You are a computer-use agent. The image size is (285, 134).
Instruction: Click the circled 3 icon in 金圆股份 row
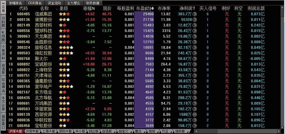195,42
